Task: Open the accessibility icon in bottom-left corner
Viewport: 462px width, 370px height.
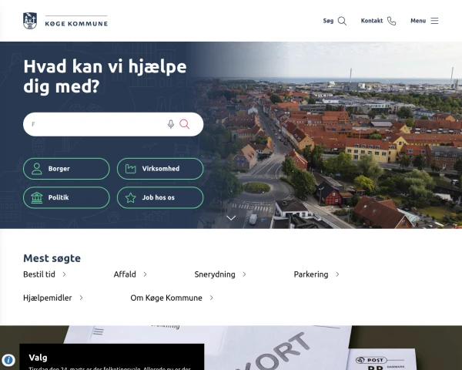Action: (x=8, y=360)
